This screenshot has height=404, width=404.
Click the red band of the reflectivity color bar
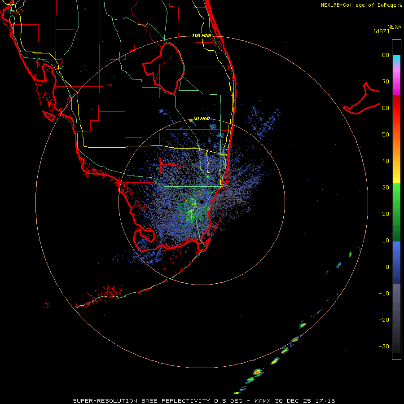[396, 108]
